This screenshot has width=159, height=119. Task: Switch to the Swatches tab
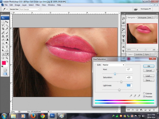(x=139, y=54)
